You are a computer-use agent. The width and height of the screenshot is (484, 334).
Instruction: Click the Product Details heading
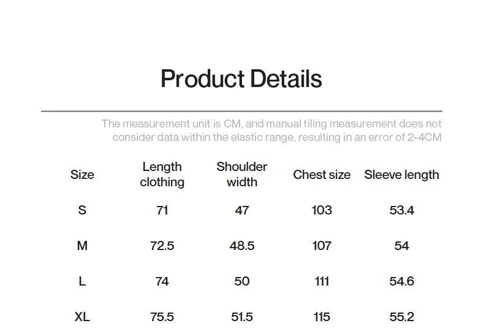241,79
